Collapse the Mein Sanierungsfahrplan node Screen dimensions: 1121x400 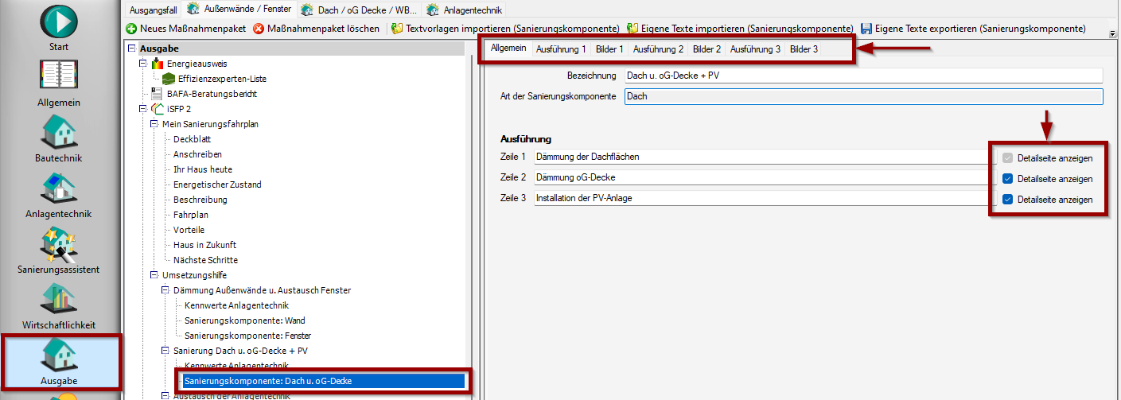coord(154,124)
